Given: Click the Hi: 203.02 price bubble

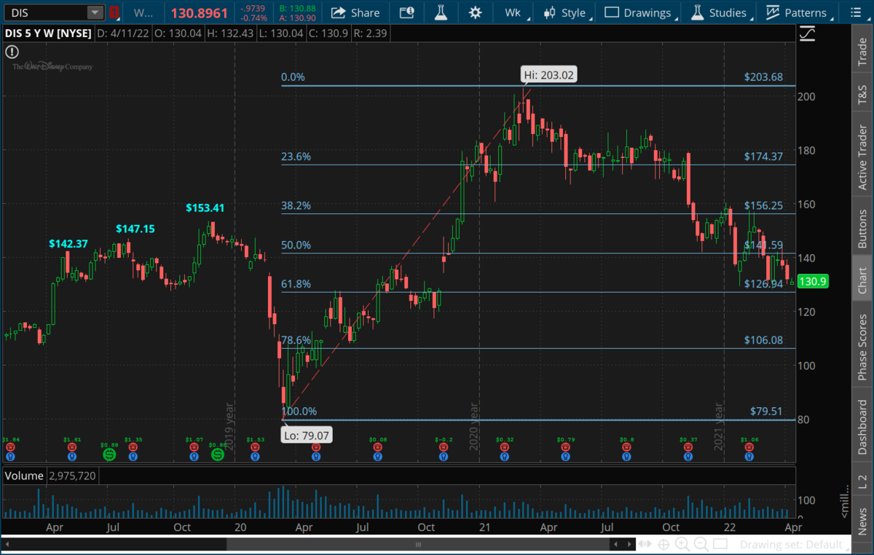Looking at the screenshot, I should 550,74.
